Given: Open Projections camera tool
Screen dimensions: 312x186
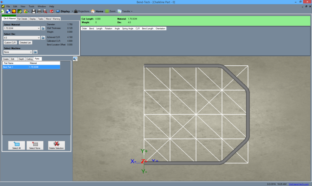Looking at the screenshot, I should 82,11.
